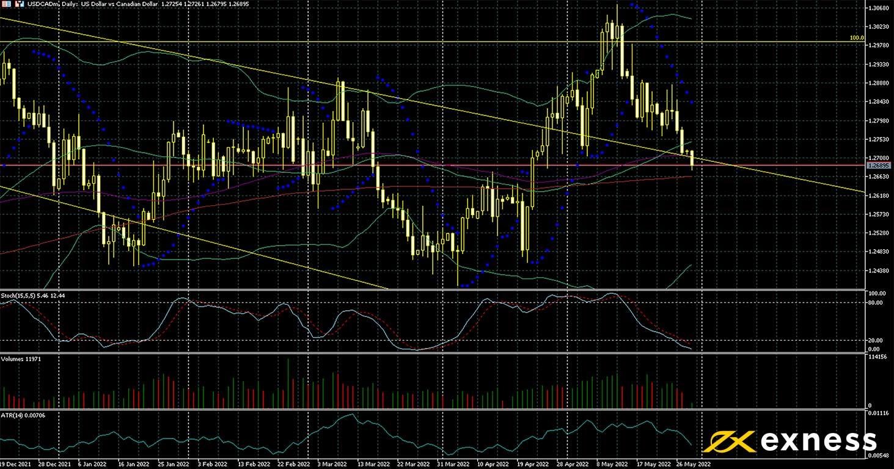Click the 1.29330 price scale value
The image size is (894, 469).
[878, 64]
